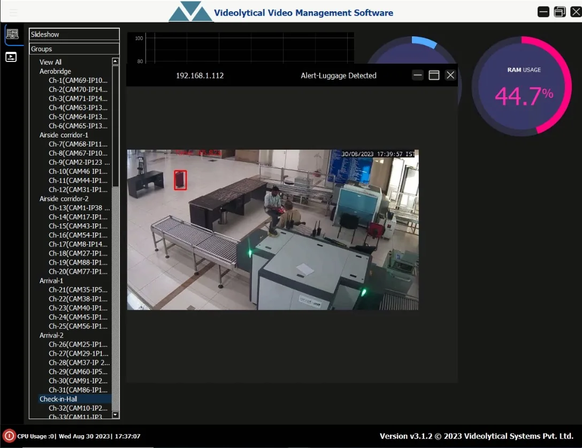Select camera Ch-28(CAM37-IP 2...

pyautogui.click(x=79, y=362)
